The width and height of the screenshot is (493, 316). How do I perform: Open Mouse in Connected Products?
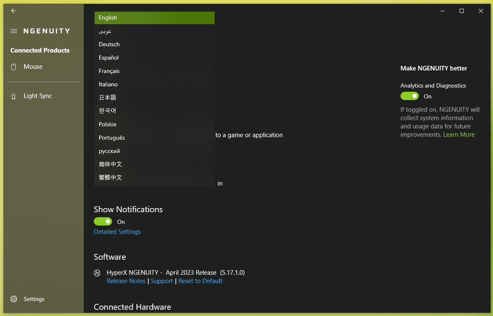tap(44, 67)
